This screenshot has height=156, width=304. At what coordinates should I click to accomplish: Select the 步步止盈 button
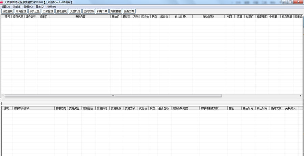point(34,11)
